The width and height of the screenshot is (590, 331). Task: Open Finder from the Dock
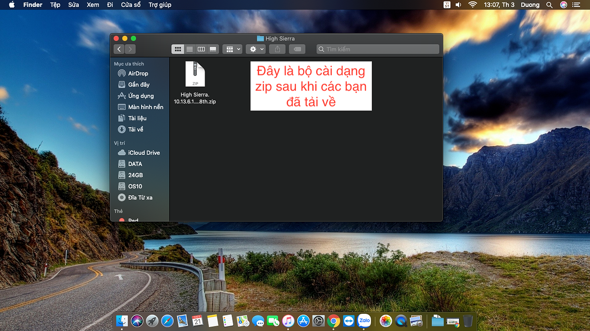(x=122, y=321)
